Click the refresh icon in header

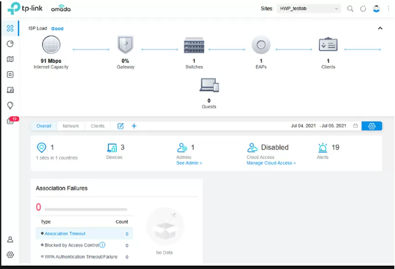(x=363, y=9)
